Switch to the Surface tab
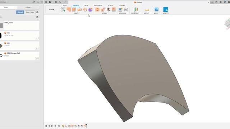The height and width of the screenshot is (129, 230). pyautogui.click(x=76, y=6)
